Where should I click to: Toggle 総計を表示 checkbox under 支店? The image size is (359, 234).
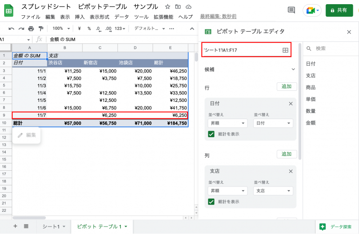(x=211, y=201)
